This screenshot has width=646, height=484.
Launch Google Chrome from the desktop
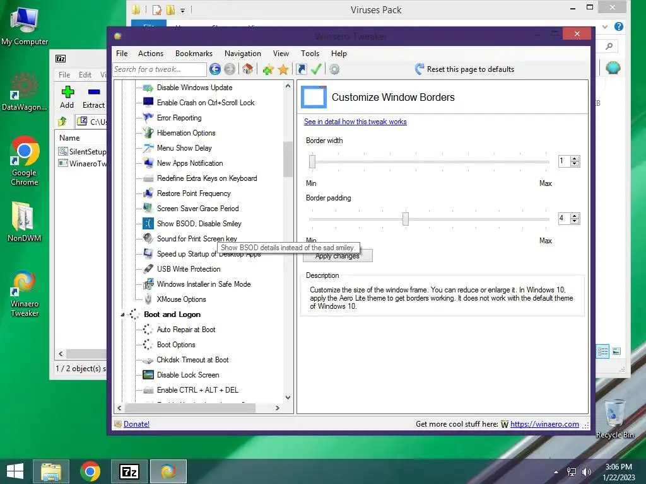pos(25,161)
